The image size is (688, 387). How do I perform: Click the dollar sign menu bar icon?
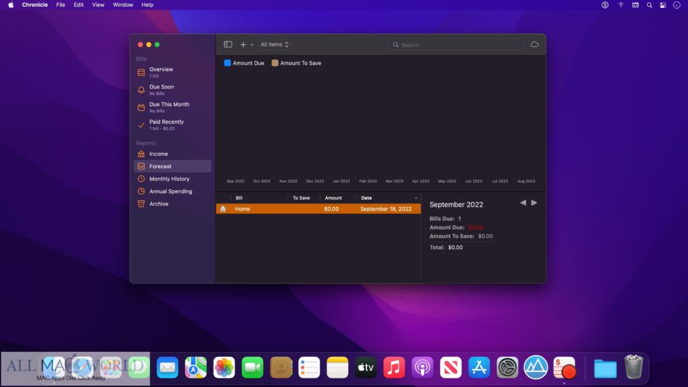click(x=605, y=5)
